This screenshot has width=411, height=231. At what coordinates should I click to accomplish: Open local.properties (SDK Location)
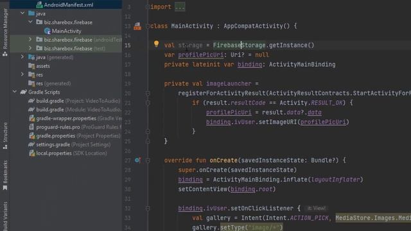pos(71,153)
